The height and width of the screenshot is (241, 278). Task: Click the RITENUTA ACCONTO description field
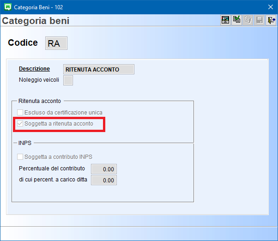pos(98,69)
